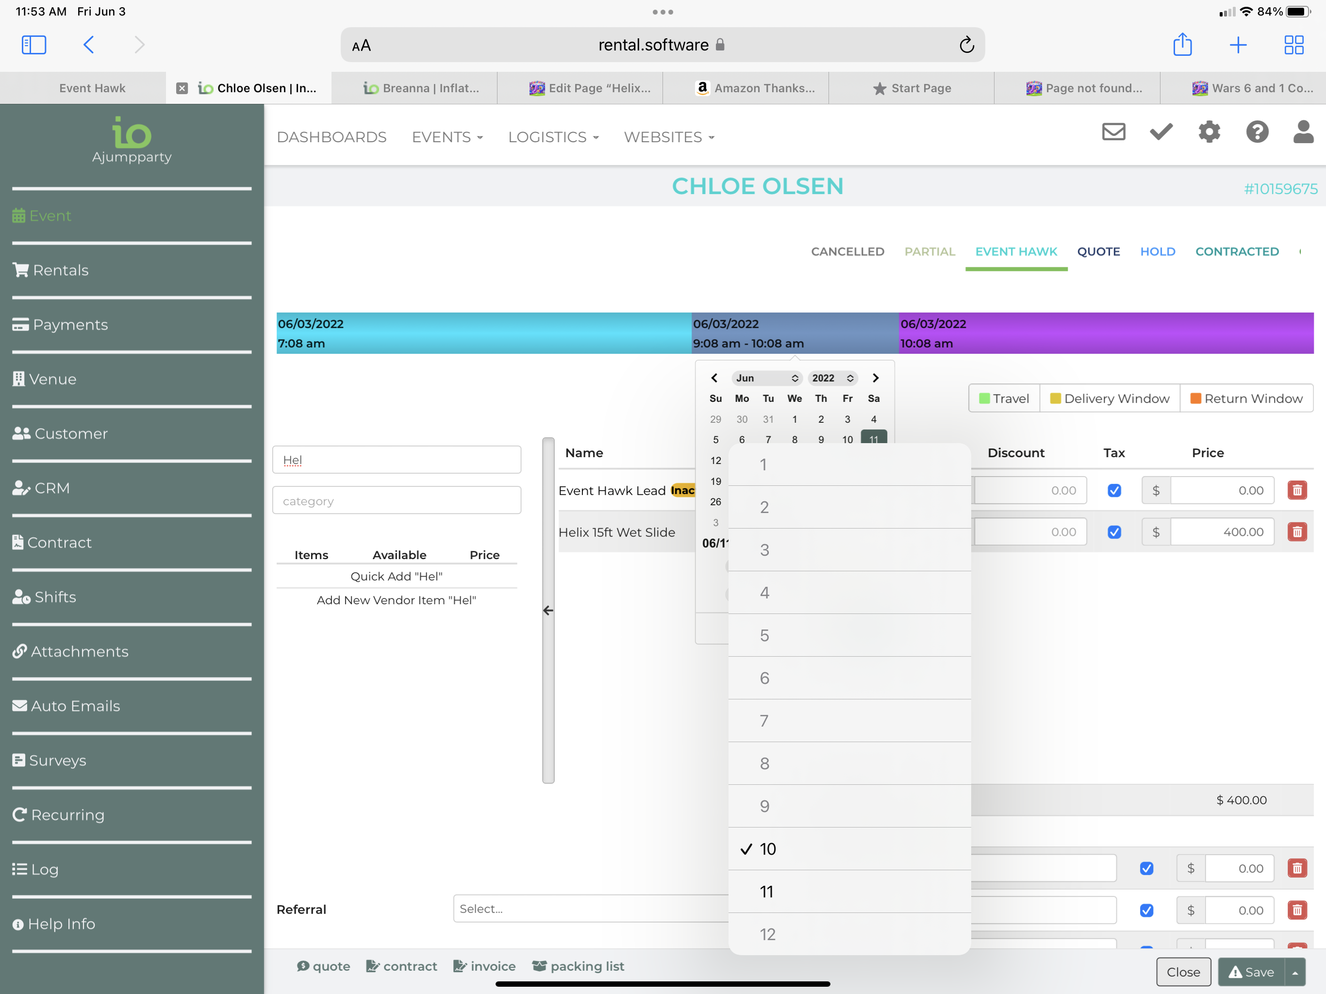Toggle tax checkbox for Helix Wet Slide
This screenshot has height=994, width=1326.
tap(1114, 532)
